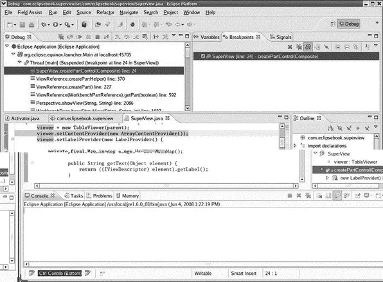Collapse the Eclipse Application launch node

7,46
